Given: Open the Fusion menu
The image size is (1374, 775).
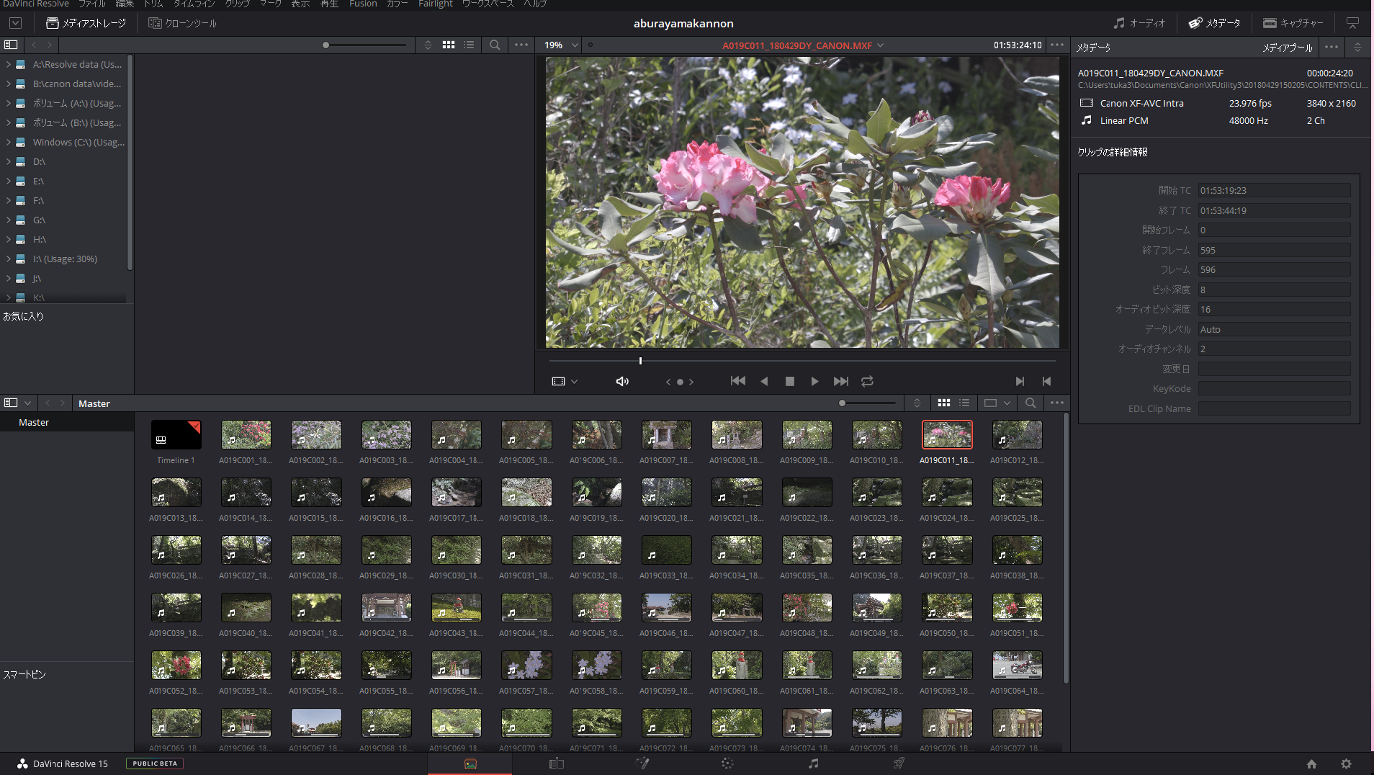Looking at the screenshot, I should [x=363, y=4].
